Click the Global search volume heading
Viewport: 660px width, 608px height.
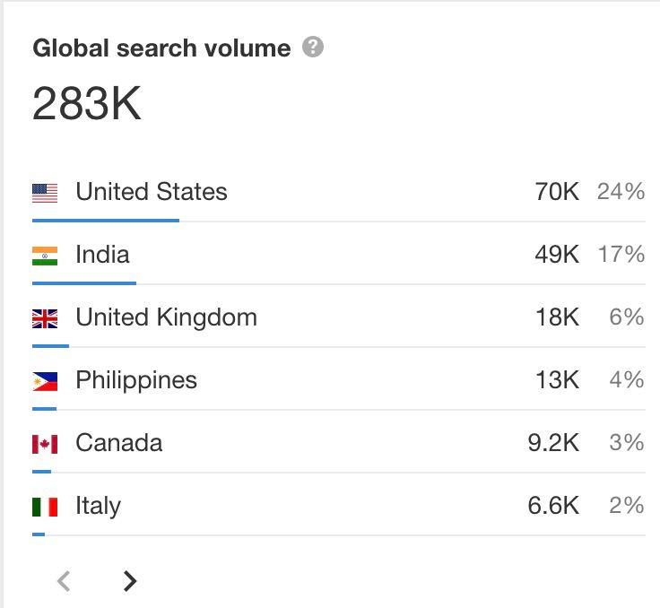tap(161, 48)
